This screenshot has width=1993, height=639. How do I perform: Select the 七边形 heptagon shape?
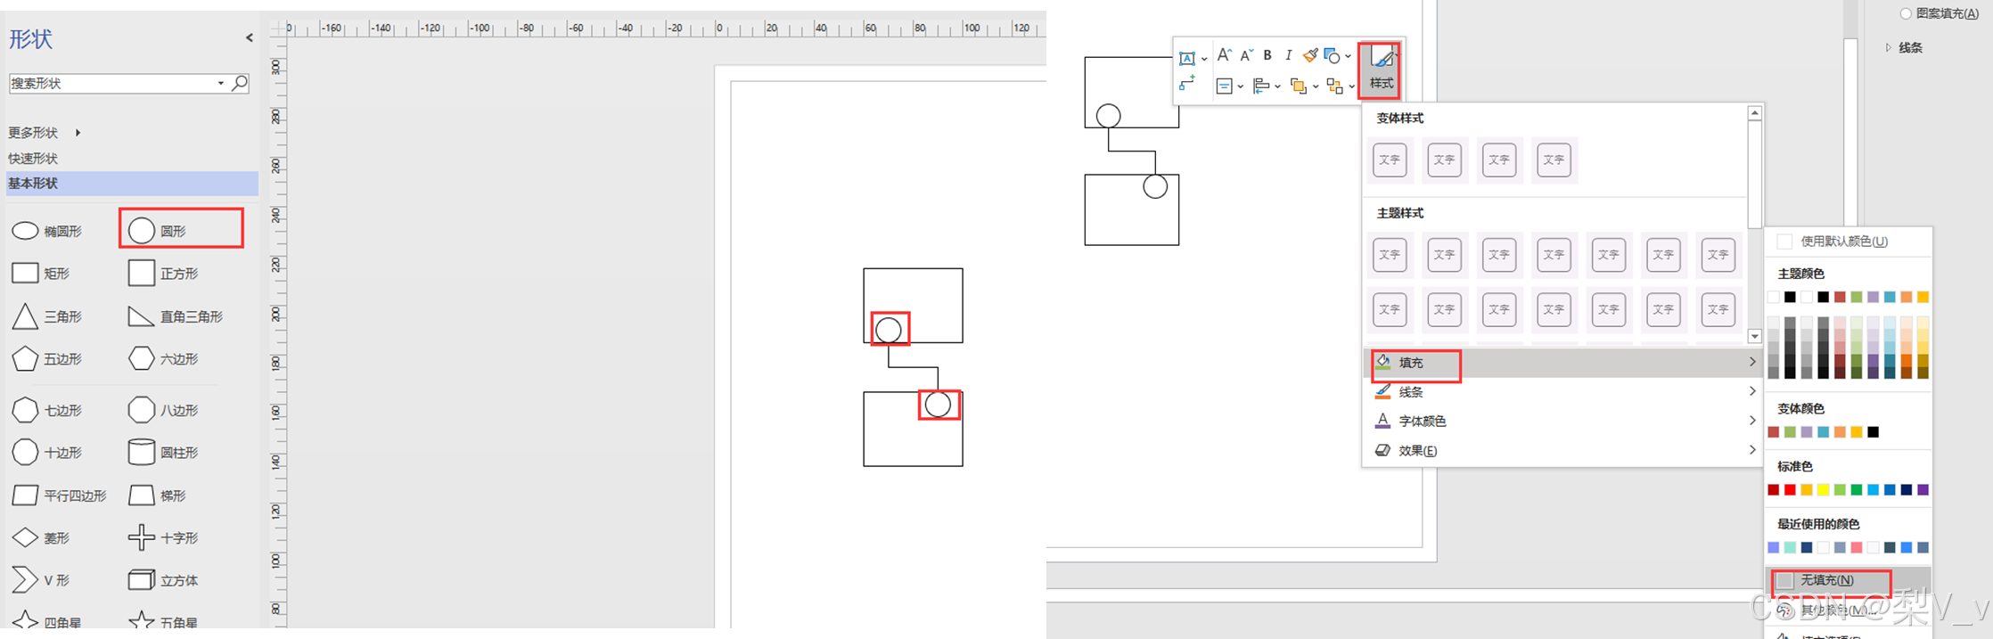[x=48, y=410]
